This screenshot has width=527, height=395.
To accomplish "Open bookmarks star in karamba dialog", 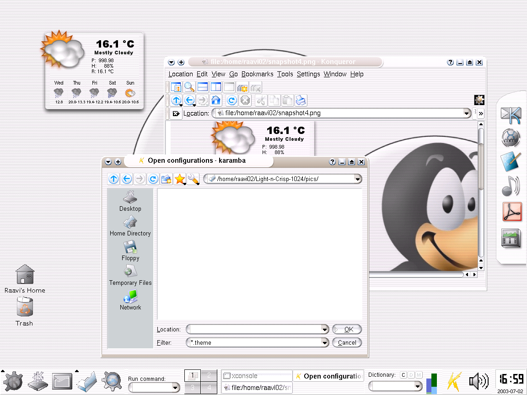I will [x=180, y=179].
